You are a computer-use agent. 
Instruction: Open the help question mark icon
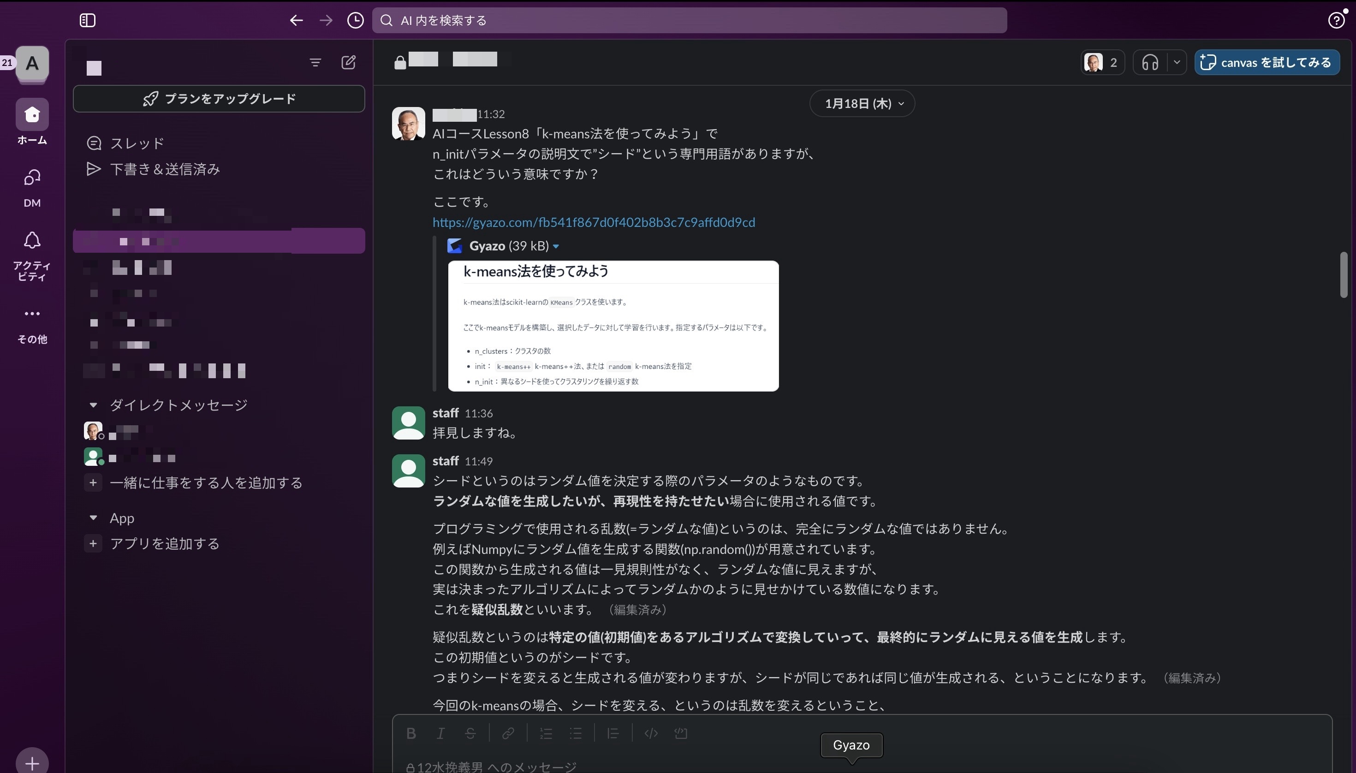pyautogui.click(x=1337, y=21)
